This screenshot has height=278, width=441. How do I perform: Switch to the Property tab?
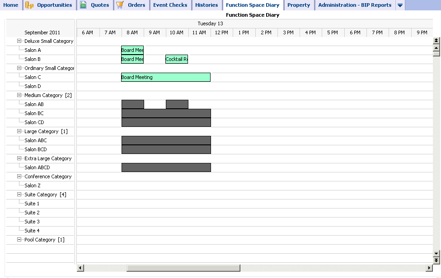(x=299, y=5)
